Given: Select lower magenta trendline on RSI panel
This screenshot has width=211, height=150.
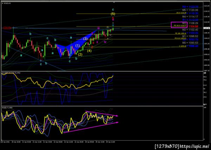Looking at the screenshot, I should coord(91,128).
